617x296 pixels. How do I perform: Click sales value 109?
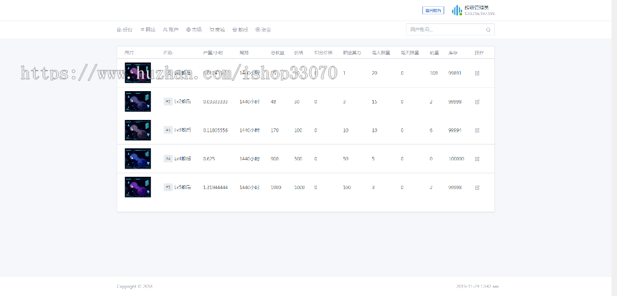[x=434, y=73]
